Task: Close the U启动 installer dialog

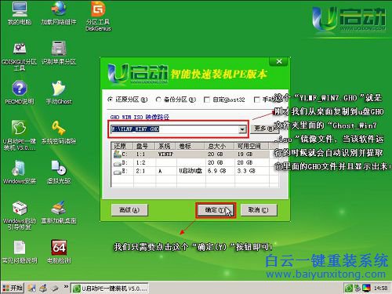Action: (279, 61)
